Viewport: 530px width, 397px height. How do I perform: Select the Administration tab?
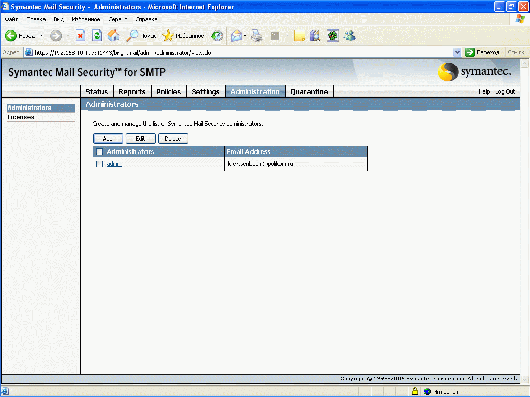coord(255,91)
